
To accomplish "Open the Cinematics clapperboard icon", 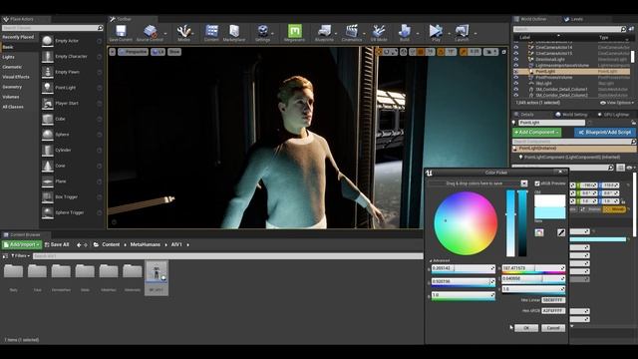I will 352,33.
